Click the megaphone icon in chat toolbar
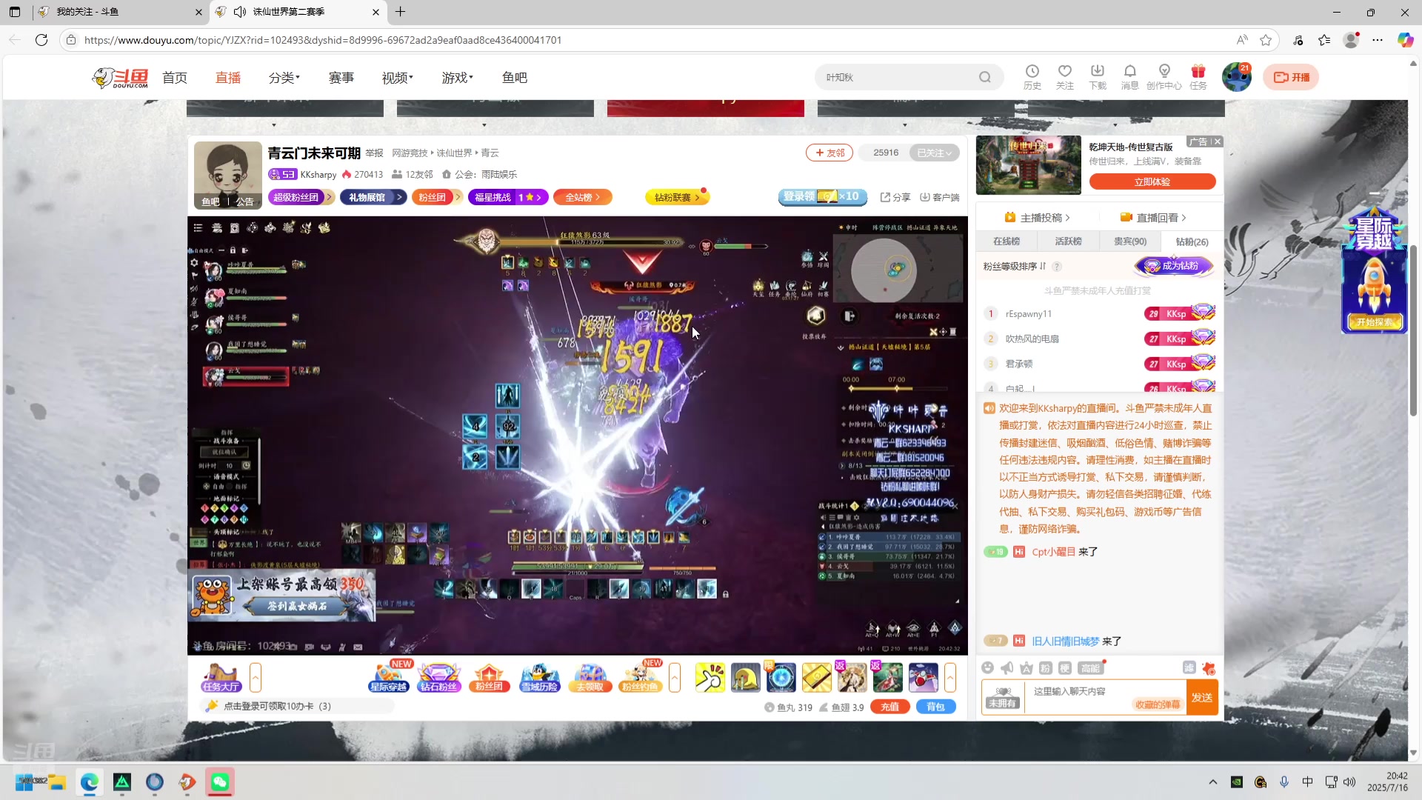The width and height of the screenshot is (1422, 800). coord(1007,668)
